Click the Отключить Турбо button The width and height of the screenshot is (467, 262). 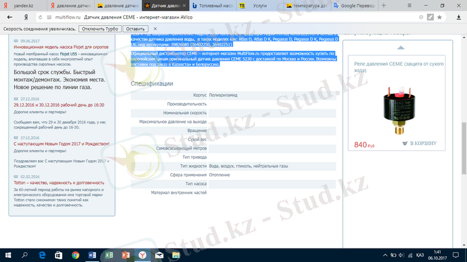(97, 29)
